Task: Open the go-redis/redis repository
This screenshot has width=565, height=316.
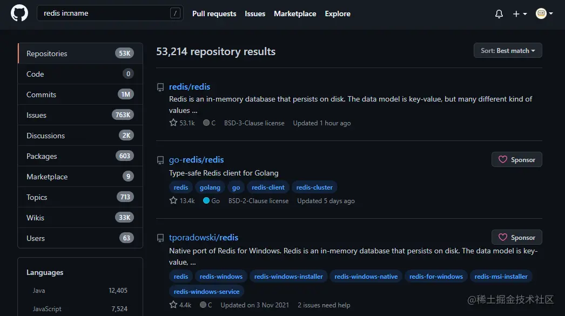Action: click(x=197, y=160)
